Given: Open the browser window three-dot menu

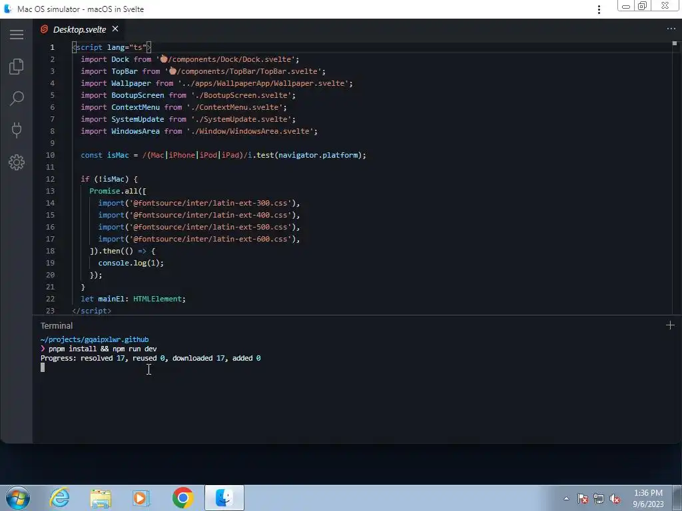Looking at the screenshot, I should click(x=599, y=9).
